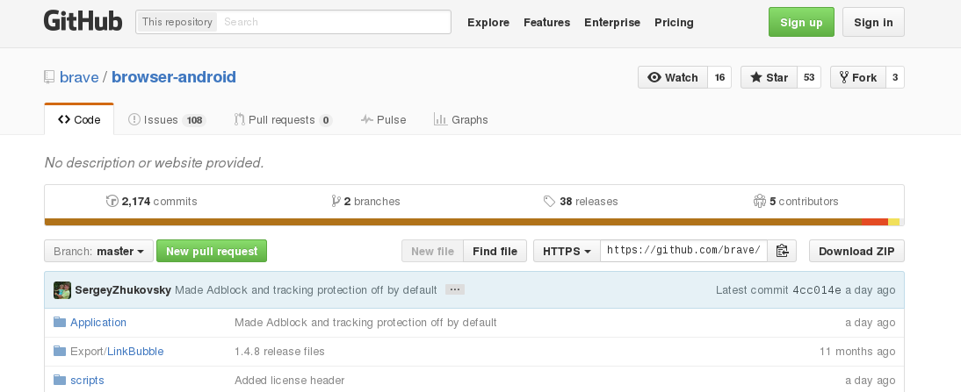The width and height of the screenshot is (961, 392).
Task: Click the Sign in button
Action: 873,22
